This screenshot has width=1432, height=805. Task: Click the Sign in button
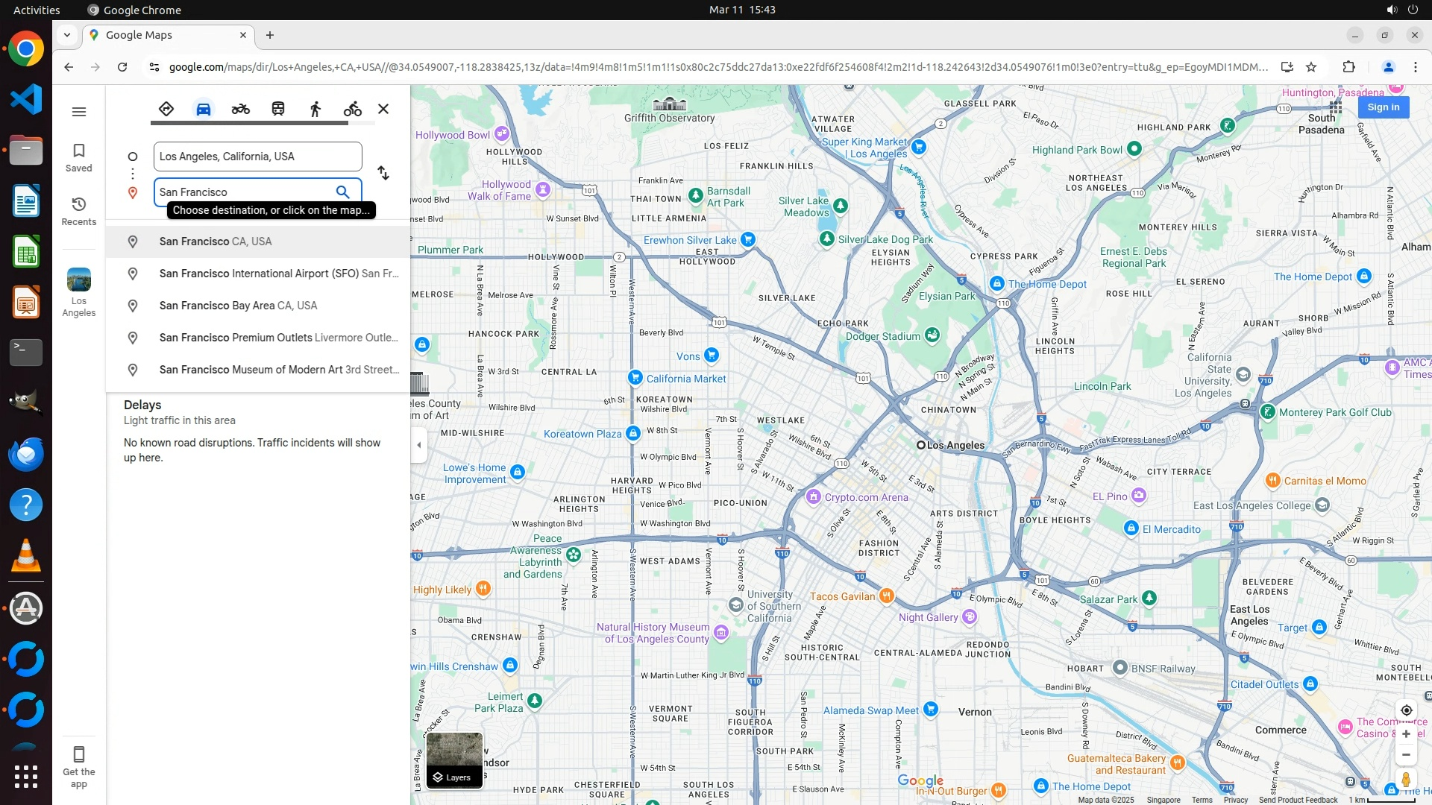click(1383, 107)
